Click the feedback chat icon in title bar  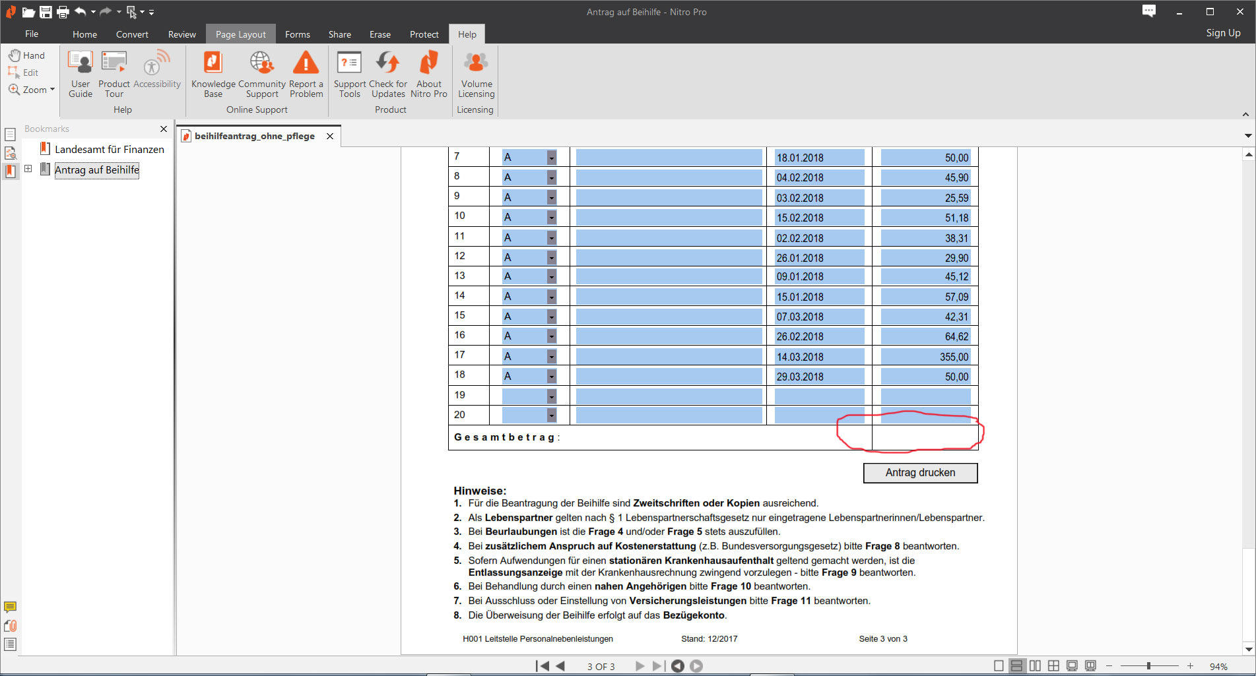[x=1149, y=11]
